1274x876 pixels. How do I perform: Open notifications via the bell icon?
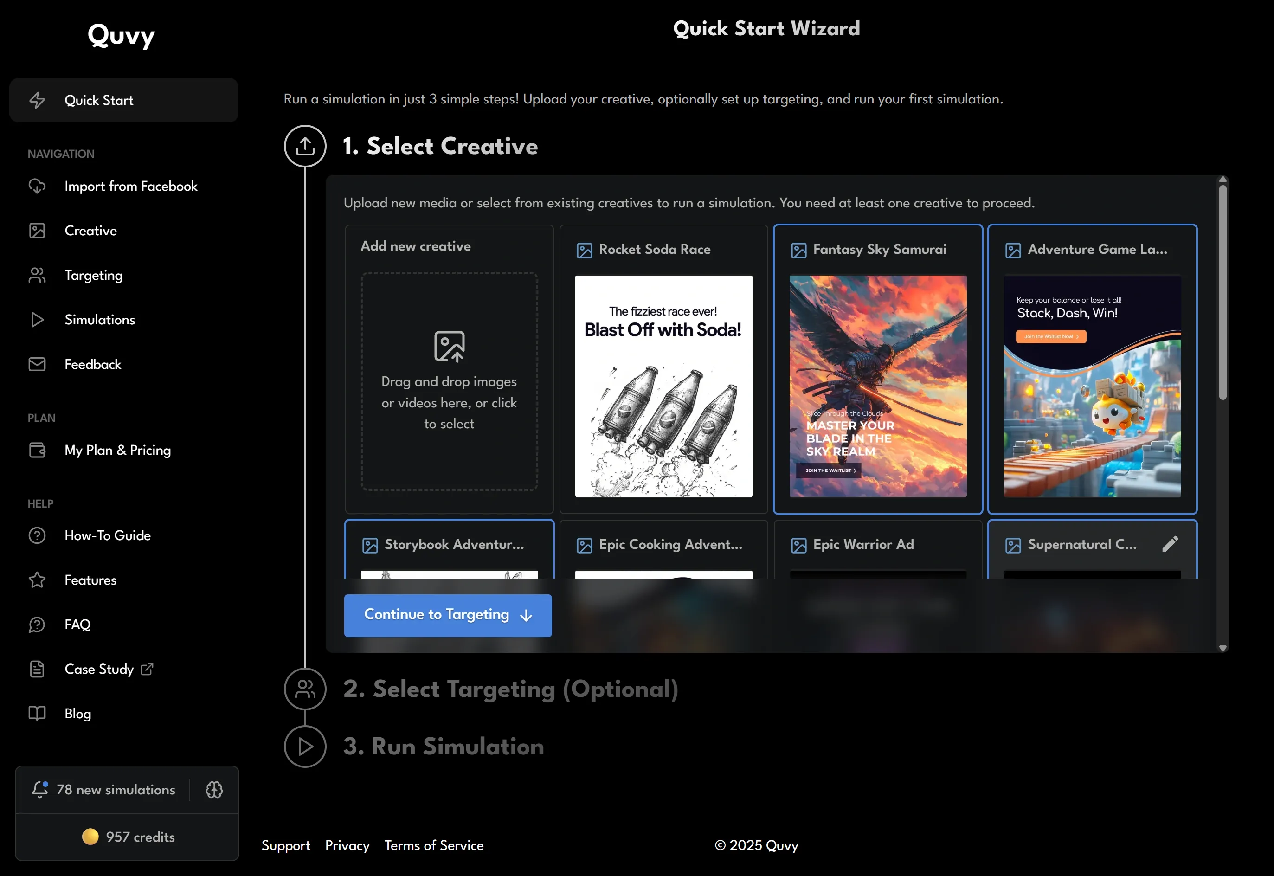tap(39, 790)
